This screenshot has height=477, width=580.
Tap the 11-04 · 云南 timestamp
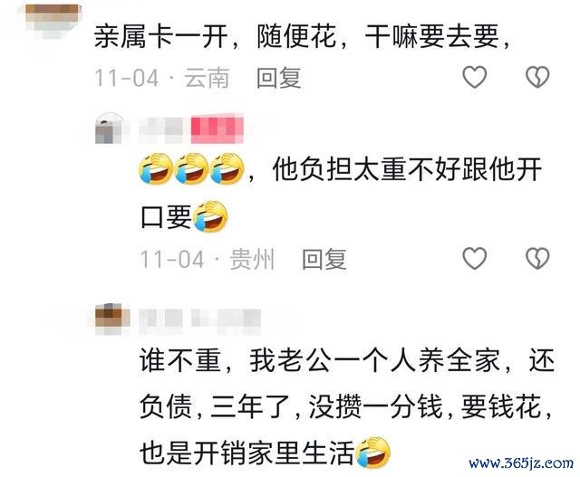click(x=161, y=78)
